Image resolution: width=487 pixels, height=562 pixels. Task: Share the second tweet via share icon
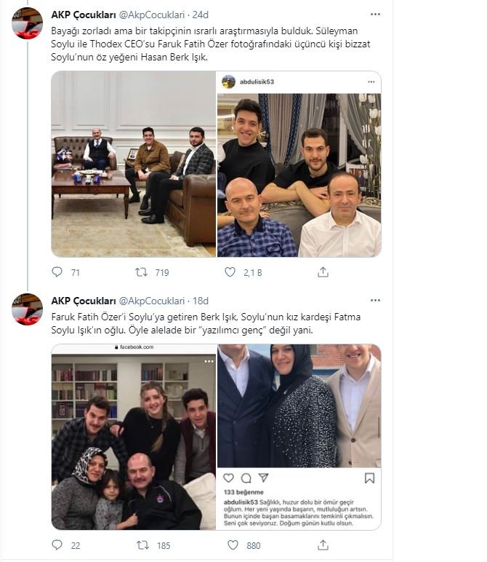point(323,545)
